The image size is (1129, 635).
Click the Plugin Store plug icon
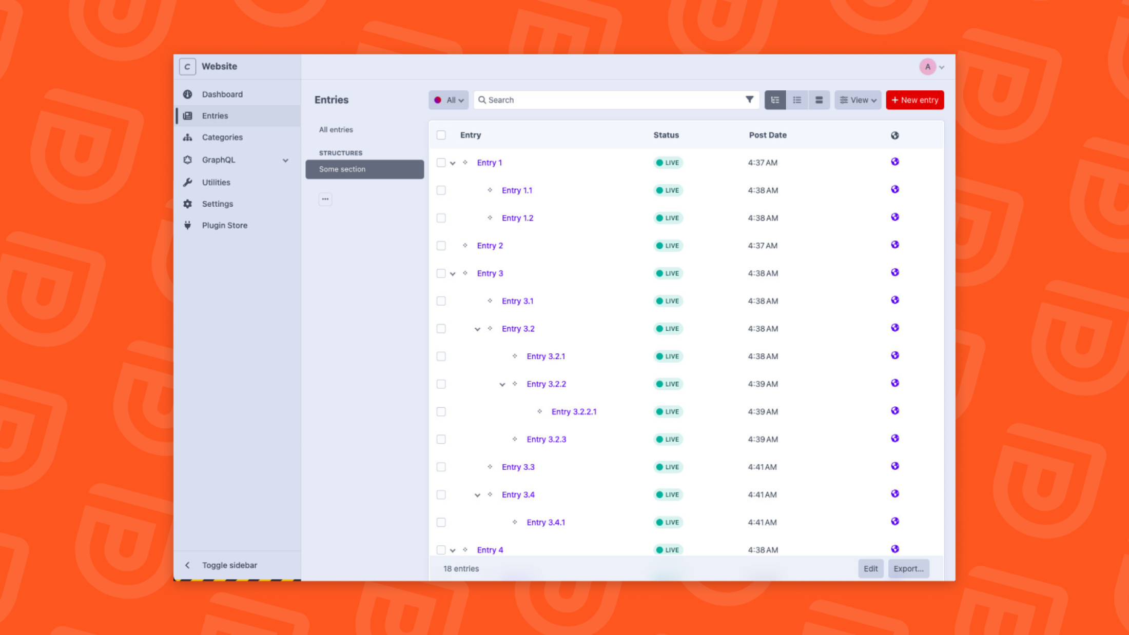[188, 225]
